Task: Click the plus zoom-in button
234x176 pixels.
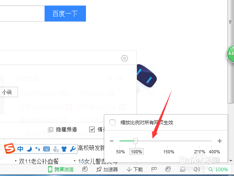Action: [220, 141]
